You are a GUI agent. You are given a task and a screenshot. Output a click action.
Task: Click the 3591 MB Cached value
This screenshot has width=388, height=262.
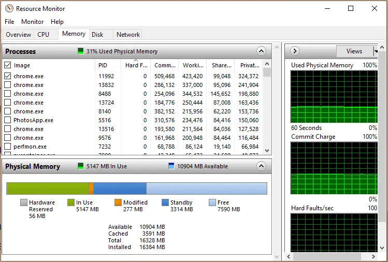[154, 234]
